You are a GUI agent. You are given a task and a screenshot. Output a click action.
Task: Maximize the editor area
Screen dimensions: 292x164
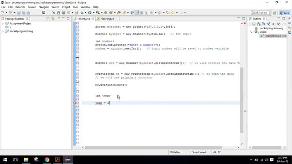(x=243, y=18)
